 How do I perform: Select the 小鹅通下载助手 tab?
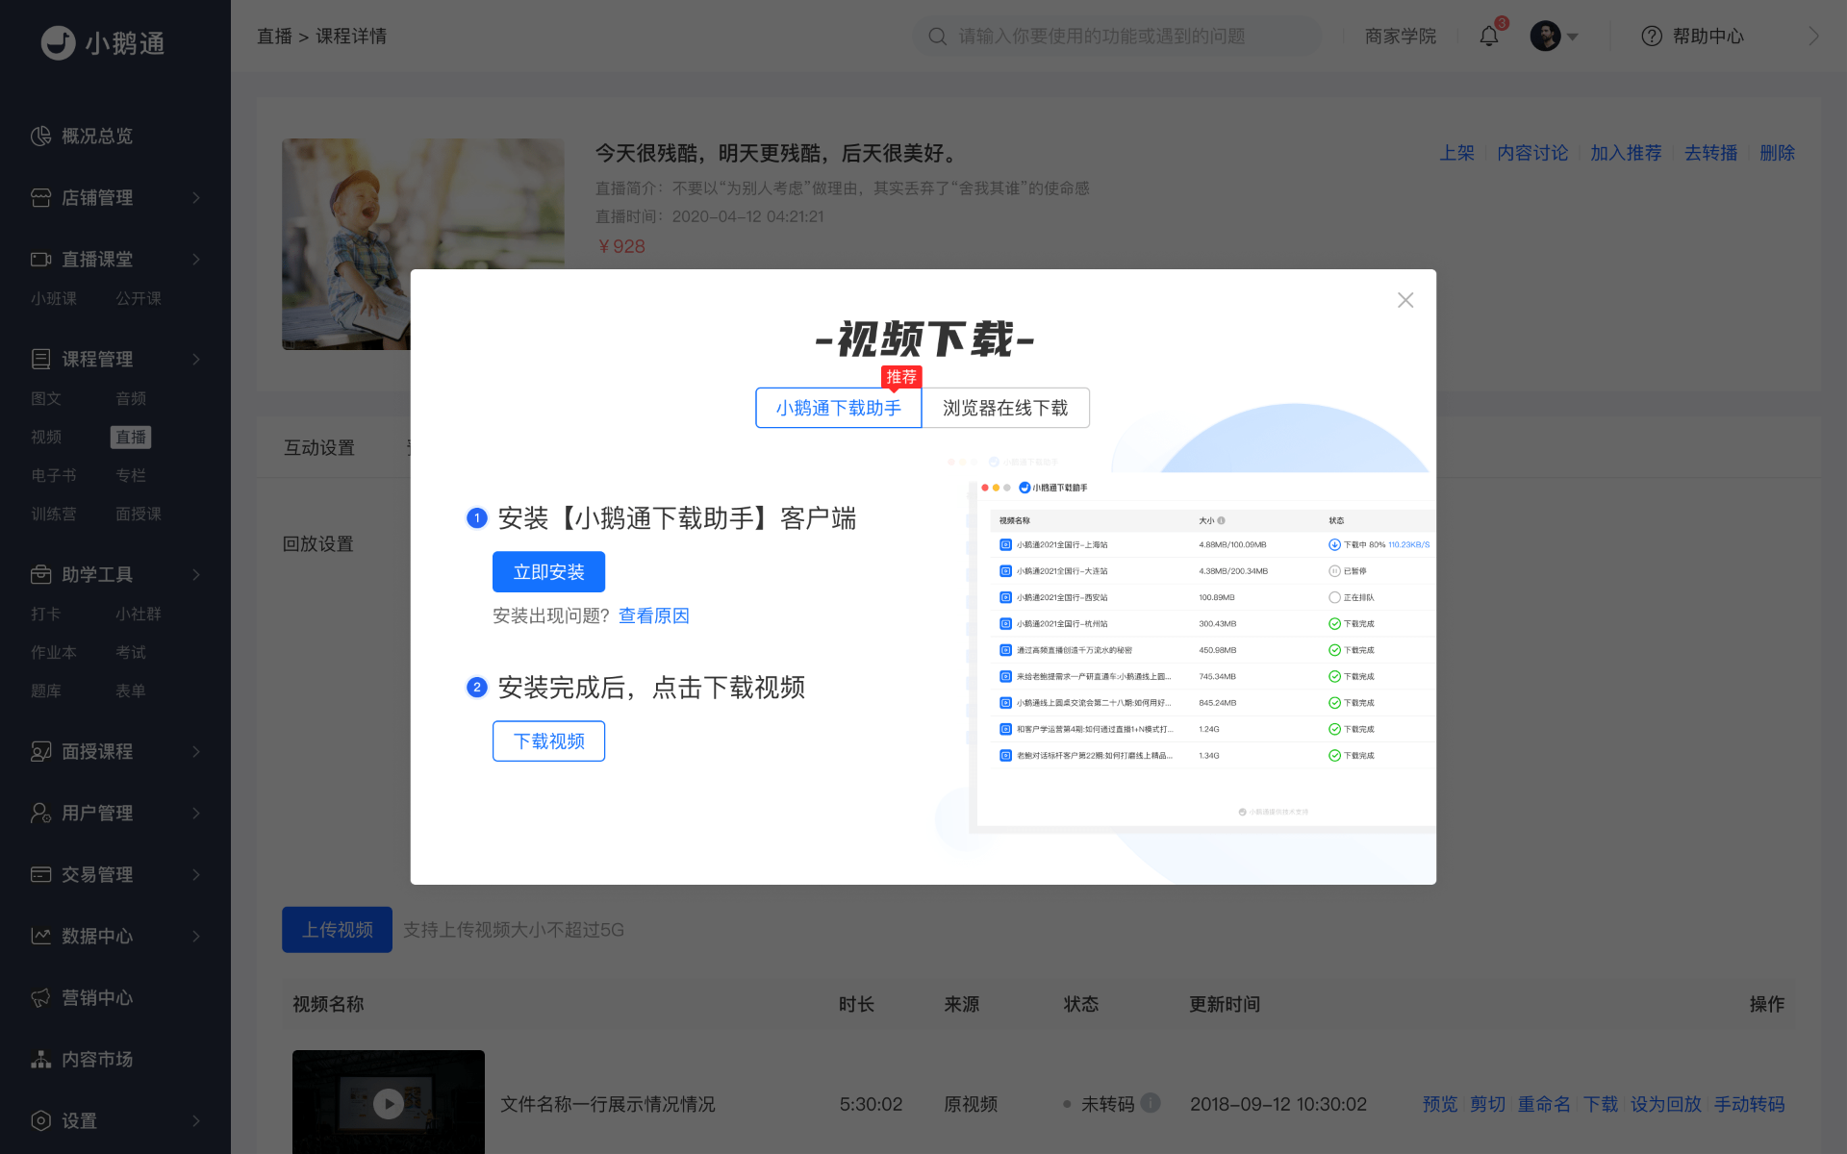point(839,408)
